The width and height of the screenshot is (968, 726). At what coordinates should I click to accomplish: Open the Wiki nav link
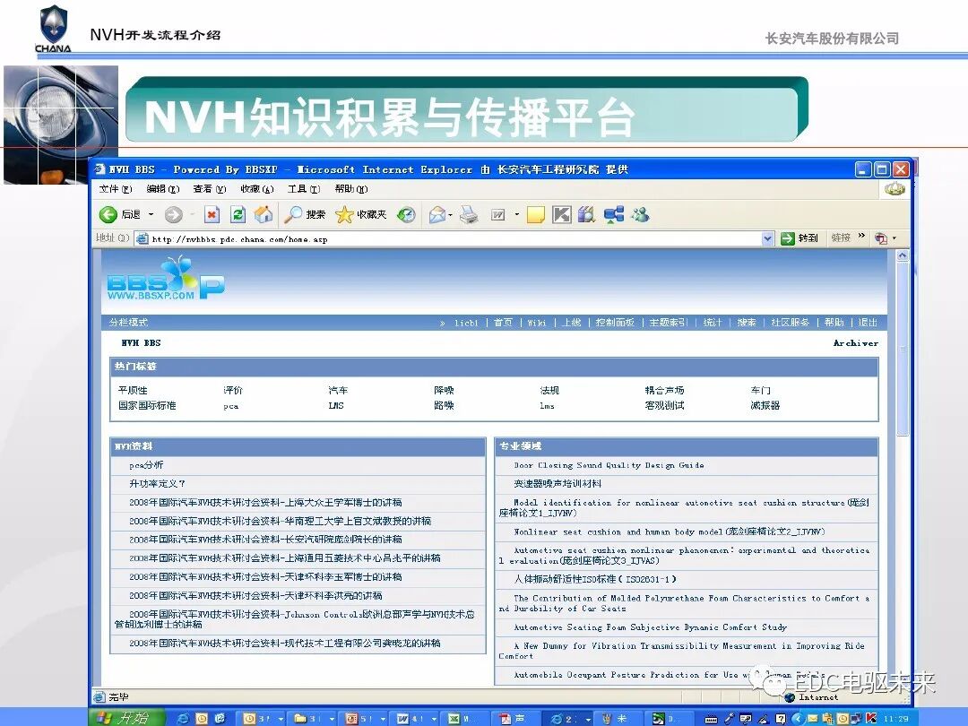tap(537, 323)
